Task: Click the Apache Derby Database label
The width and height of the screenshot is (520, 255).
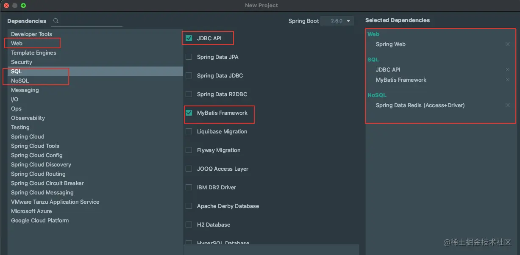Action: click(228, 206)
